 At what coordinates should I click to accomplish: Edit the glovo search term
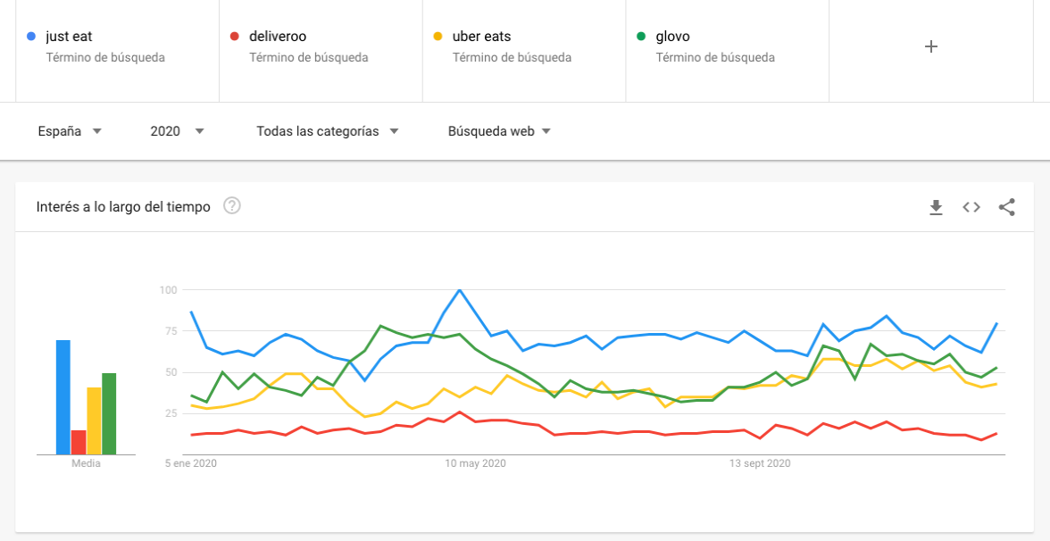672,37
